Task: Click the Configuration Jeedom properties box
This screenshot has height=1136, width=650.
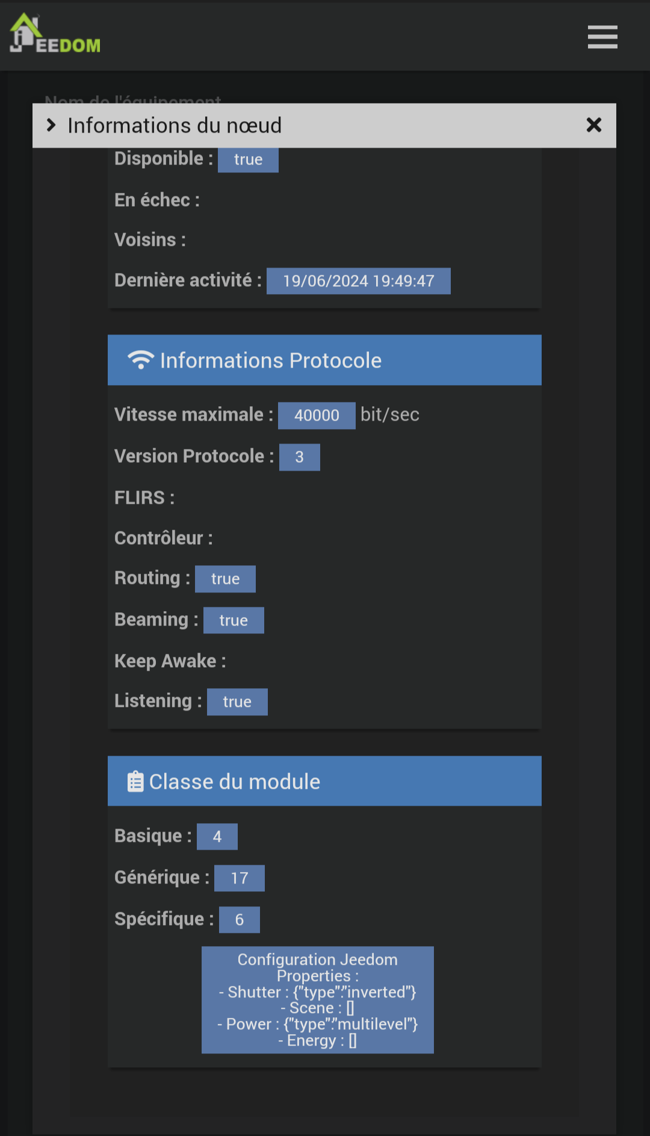Action: point(318,1000)
